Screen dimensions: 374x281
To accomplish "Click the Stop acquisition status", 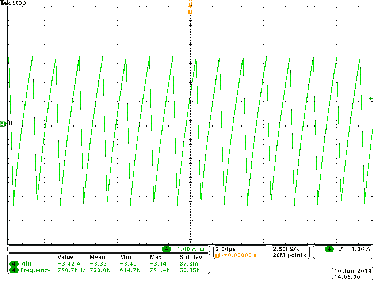I will point(19,3).
